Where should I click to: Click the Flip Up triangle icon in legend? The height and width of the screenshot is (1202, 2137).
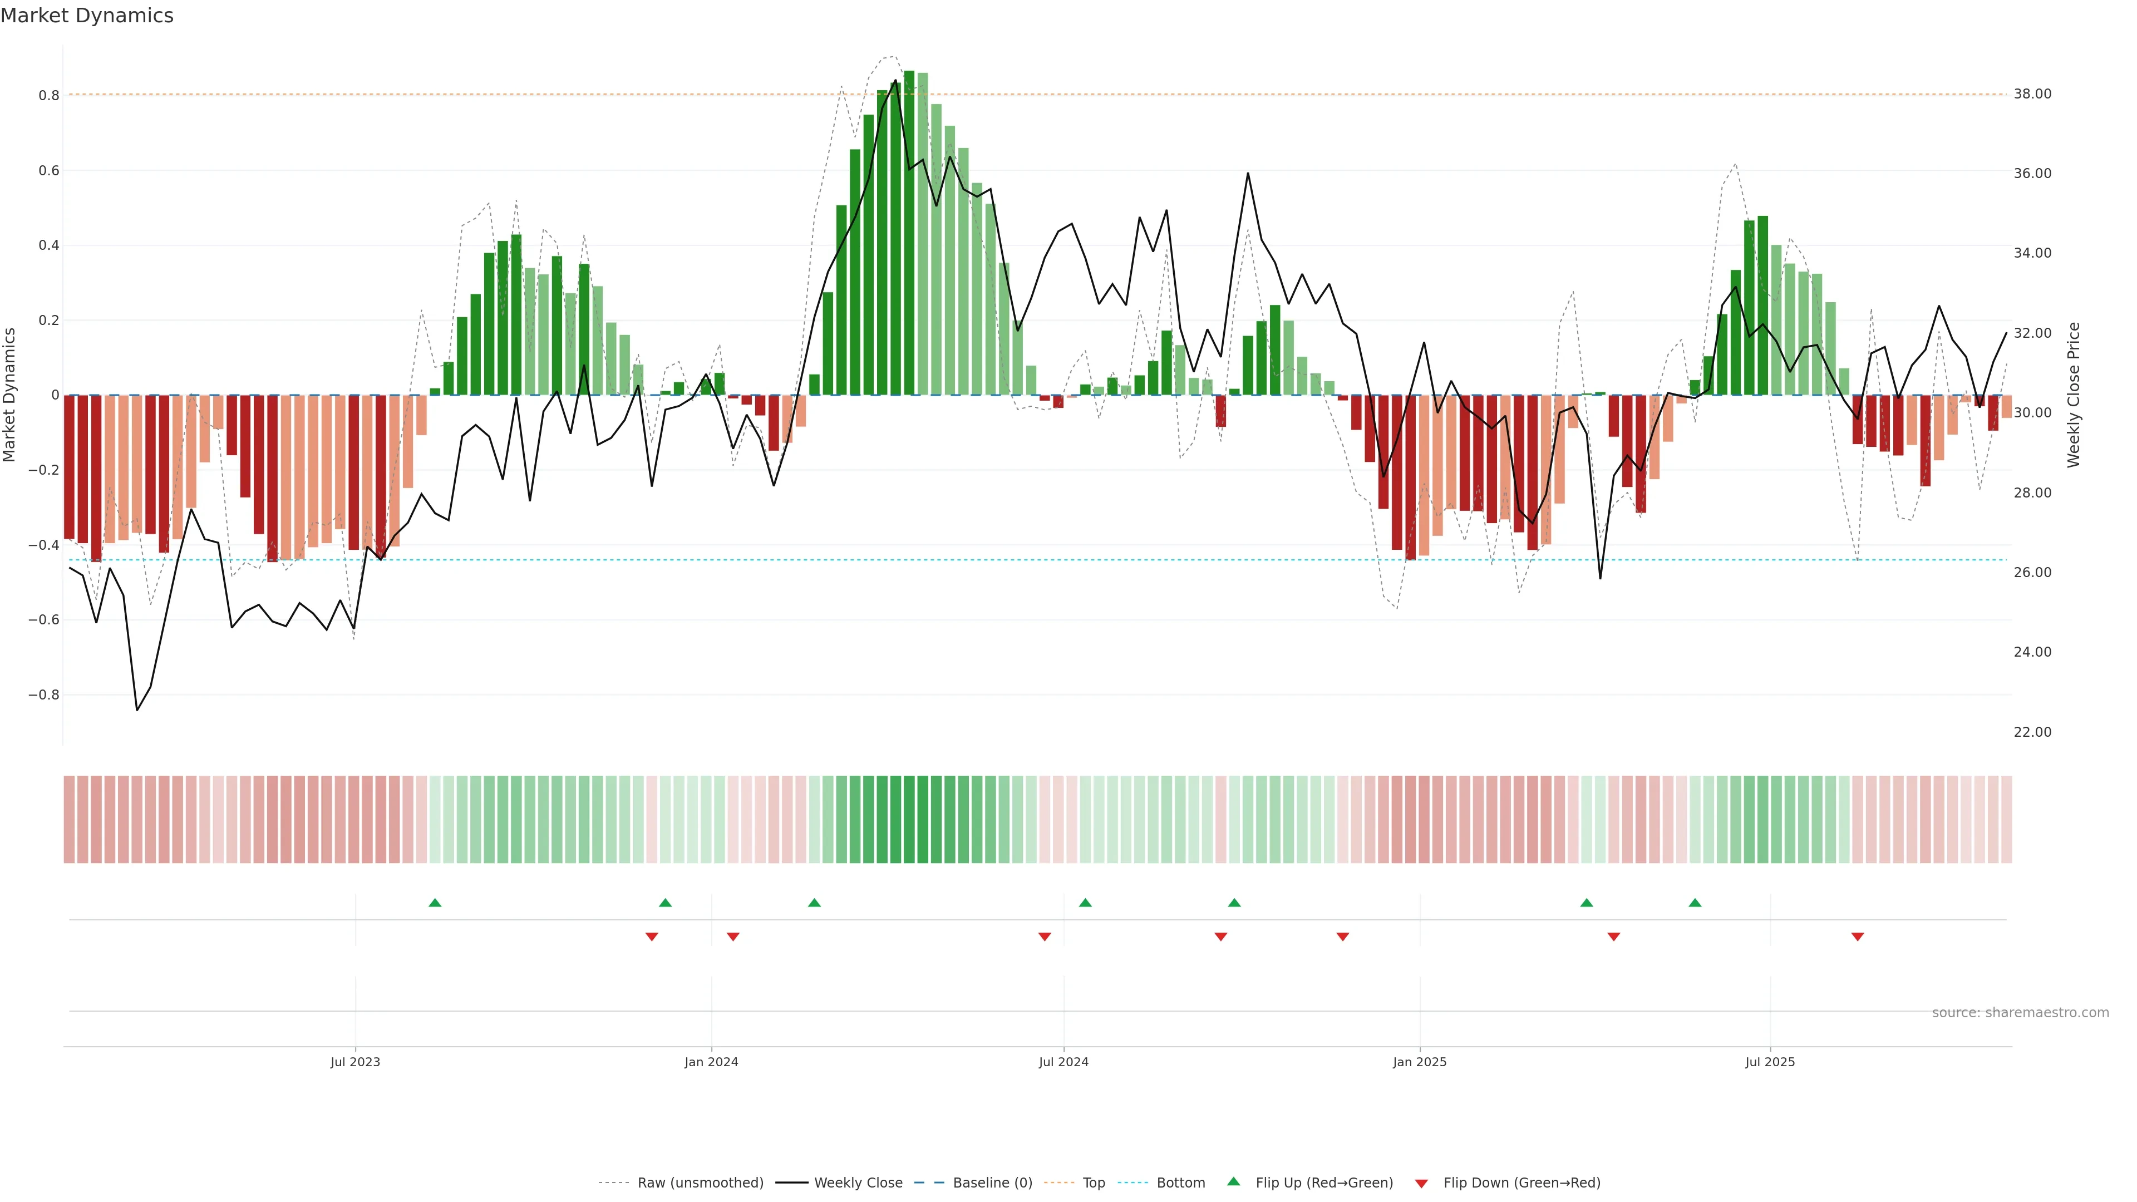(x=1234, y=1181)
